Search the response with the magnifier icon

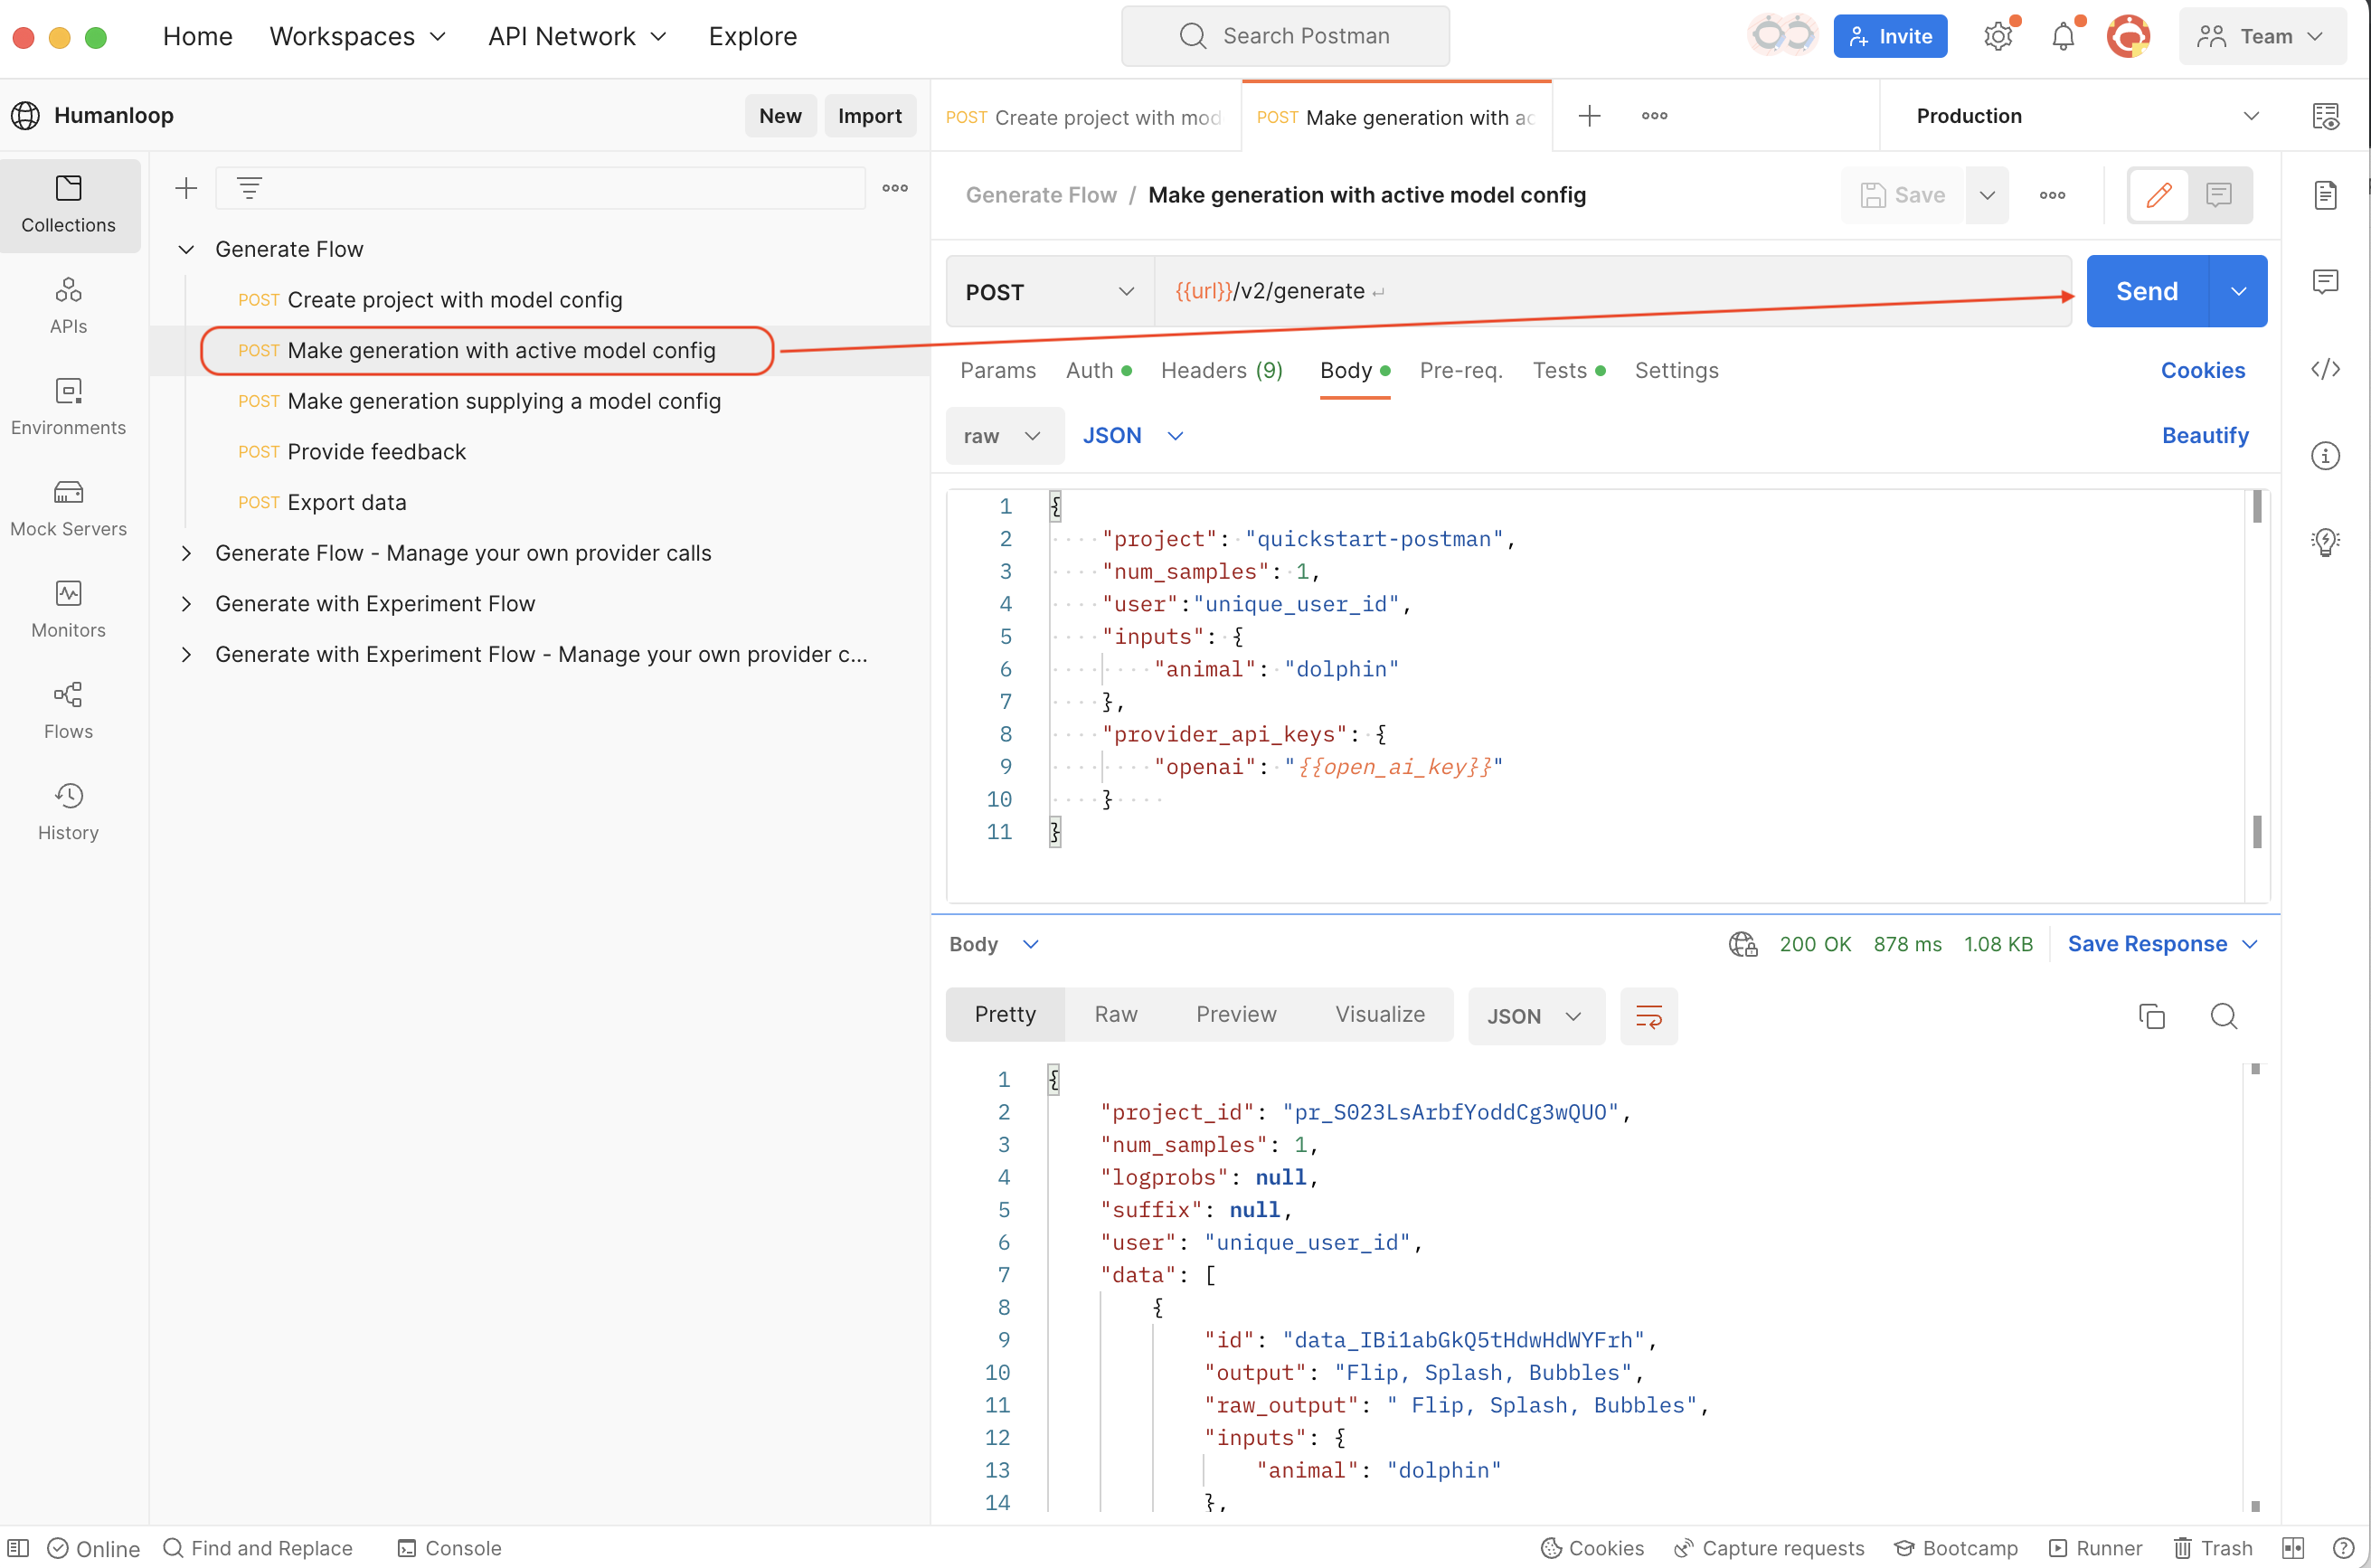click(x=2223, y=1015)
